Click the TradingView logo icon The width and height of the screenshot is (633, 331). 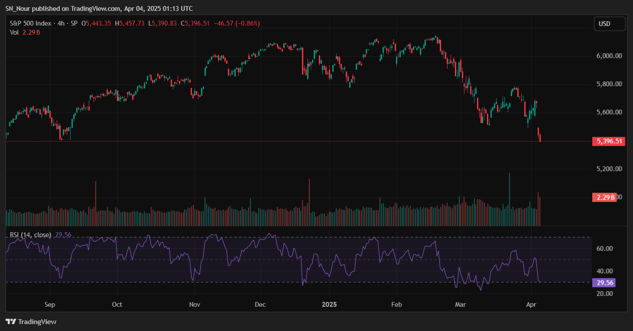[x=11, y=322]
